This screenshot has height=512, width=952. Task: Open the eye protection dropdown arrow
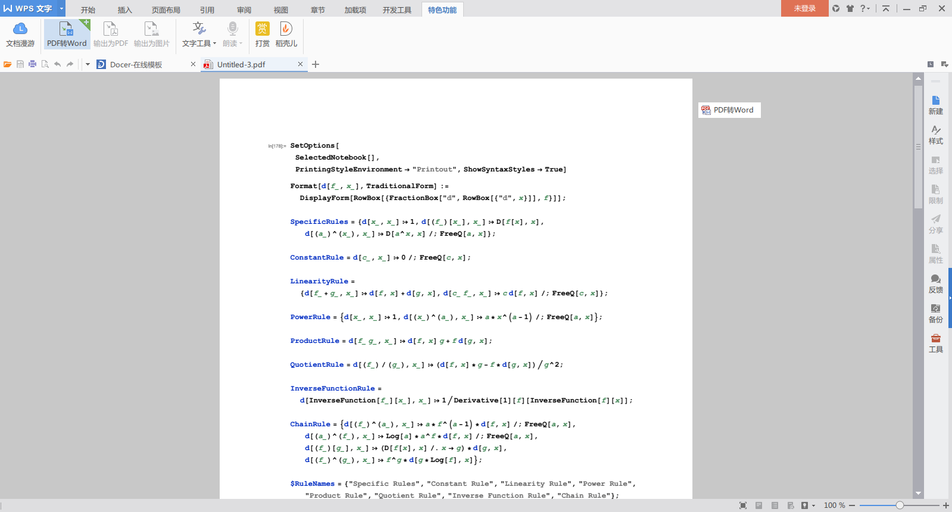tap(813, 505)
